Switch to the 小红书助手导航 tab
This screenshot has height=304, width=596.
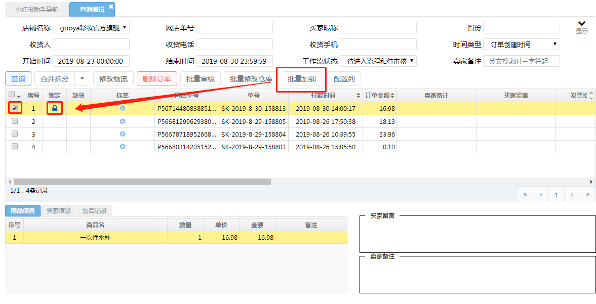36,10
